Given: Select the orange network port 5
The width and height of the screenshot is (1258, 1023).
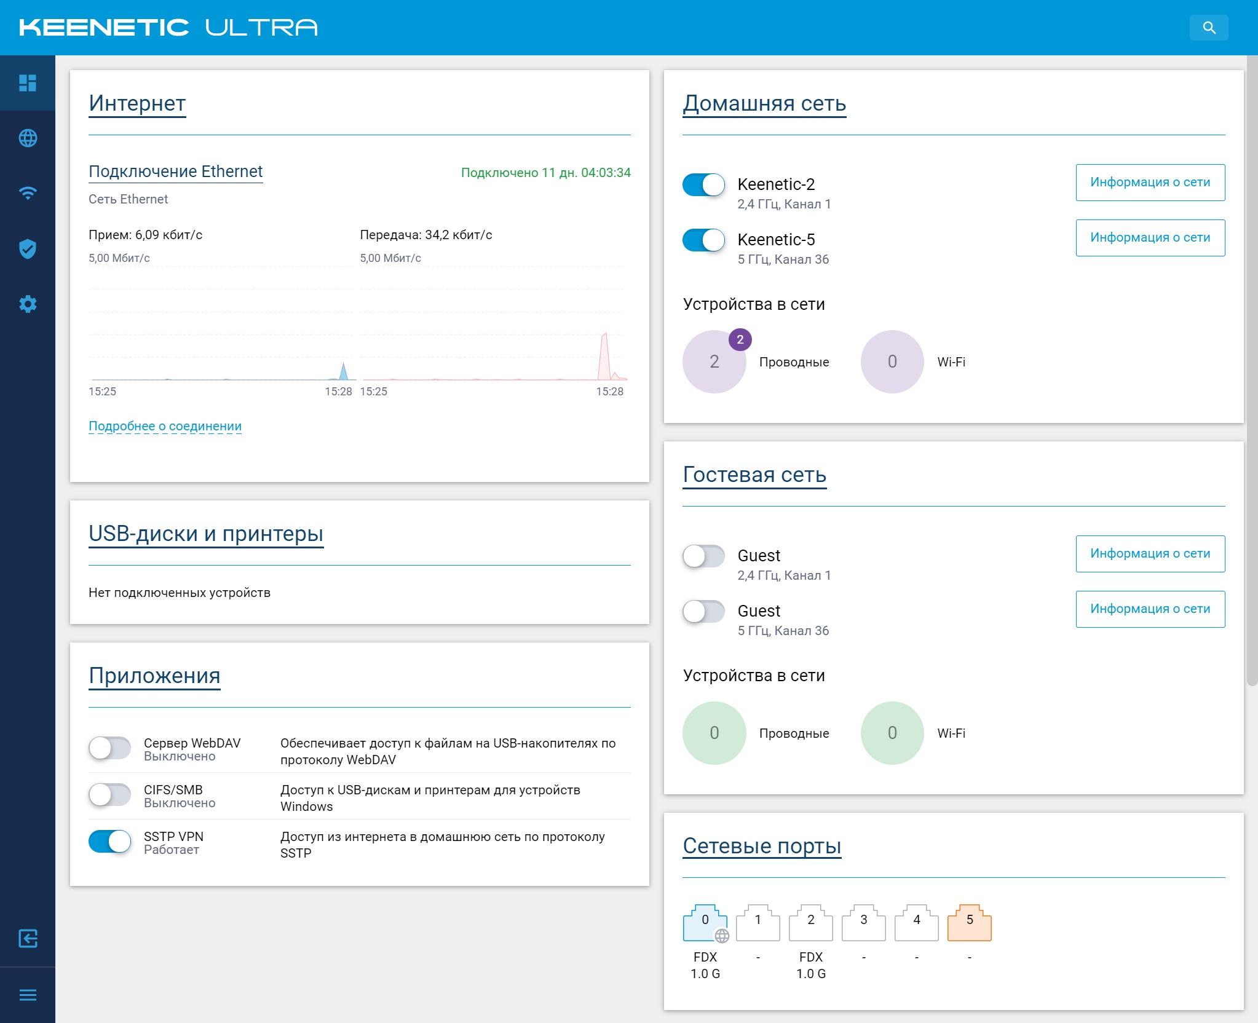Looking at the screenshot, I should pos(970,923).
